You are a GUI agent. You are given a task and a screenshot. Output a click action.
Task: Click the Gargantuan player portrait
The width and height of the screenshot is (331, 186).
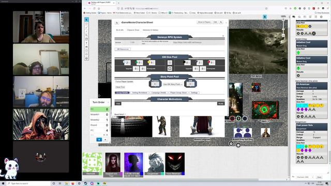(154, 162)
